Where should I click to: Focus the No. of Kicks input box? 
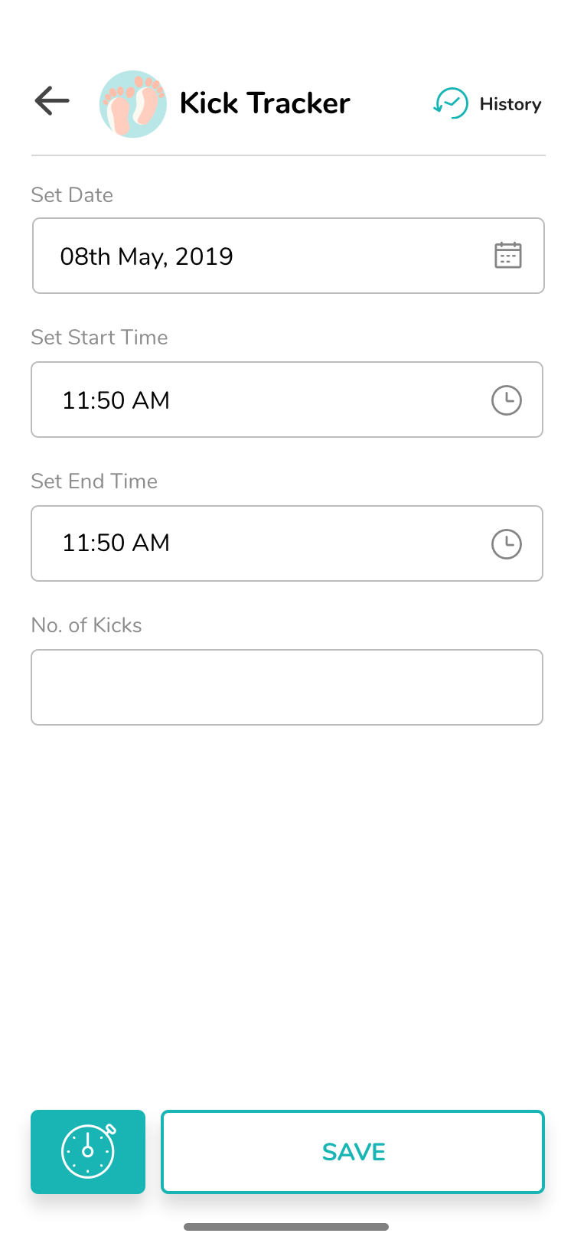click(287, 687)
